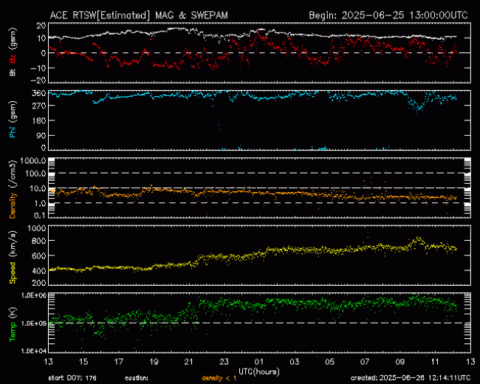Click the '1000' tick on the Speed axis
Viewport: 480px width, 384px height.
coord(37,228)
